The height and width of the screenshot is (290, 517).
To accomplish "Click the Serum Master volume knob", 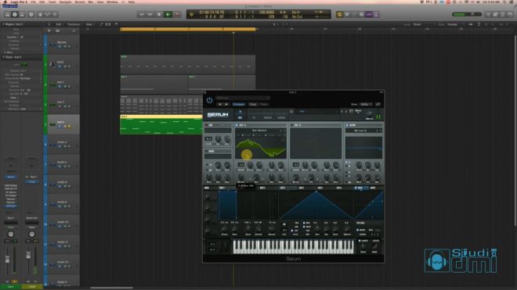I will tap(369, 114).
